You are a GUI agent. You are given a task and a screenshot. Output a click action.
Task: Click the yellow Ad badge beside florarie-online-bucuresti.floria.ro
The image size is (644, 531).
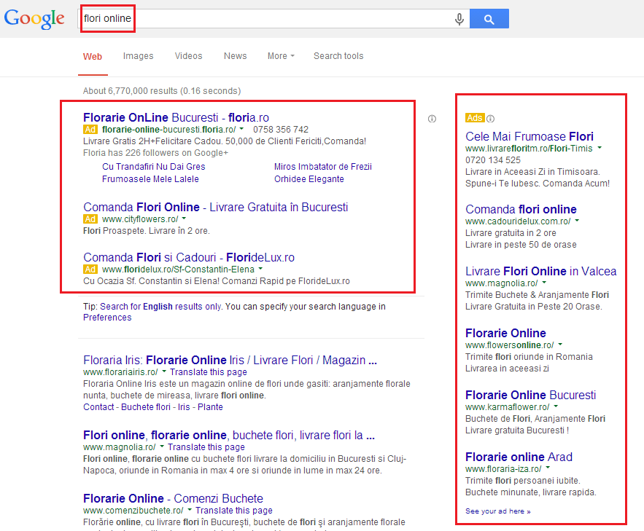90,130
